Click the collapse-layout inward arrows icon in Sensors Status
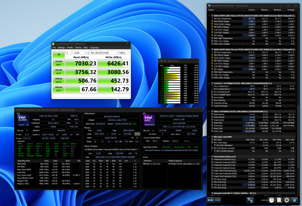This screenshot has width=302, height=206. coord(218,200)
